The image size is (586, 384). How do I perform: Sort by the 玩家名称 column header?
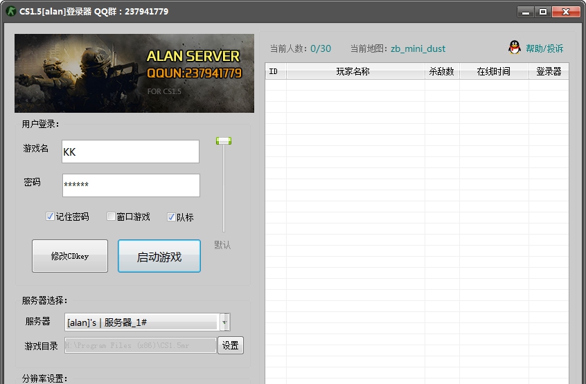pyautogui.click(x=355, y=71)
